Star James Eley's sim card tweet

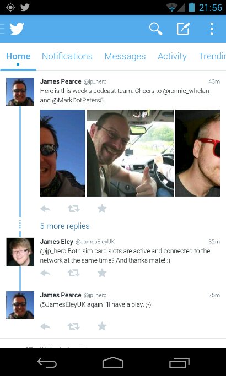102,273
